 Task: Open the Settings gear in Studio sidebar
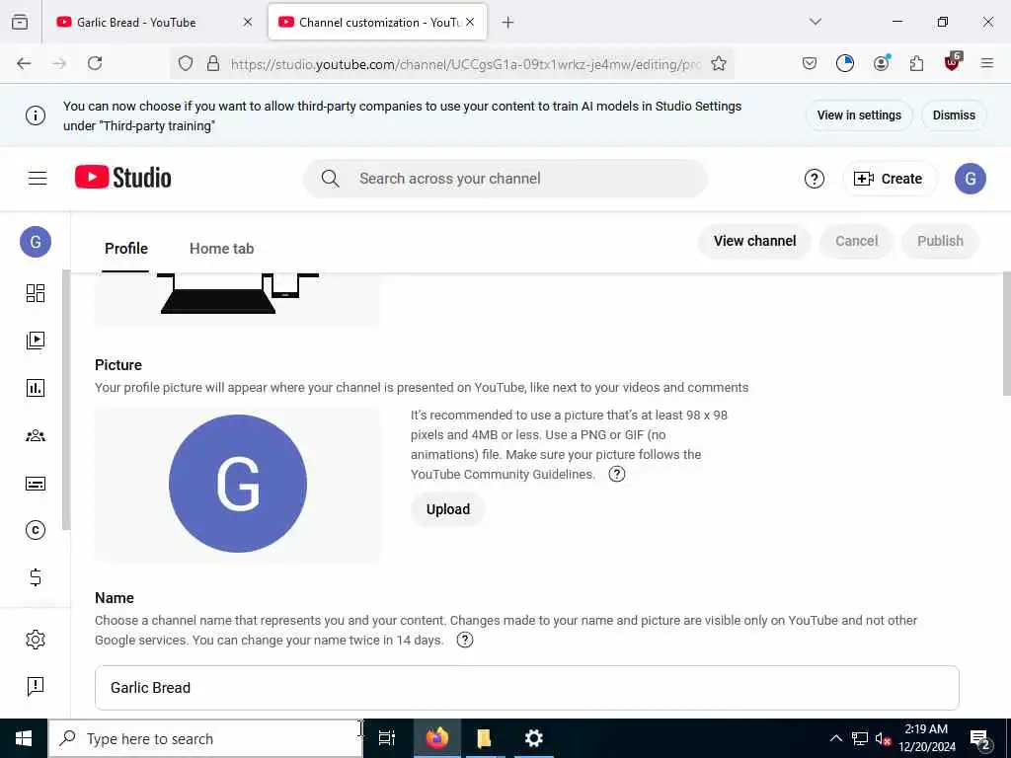point(36,640)
